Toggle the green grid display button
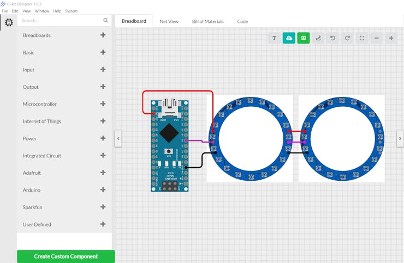The width and height of the screenshot is (404, 263). (x=304, y=38)
